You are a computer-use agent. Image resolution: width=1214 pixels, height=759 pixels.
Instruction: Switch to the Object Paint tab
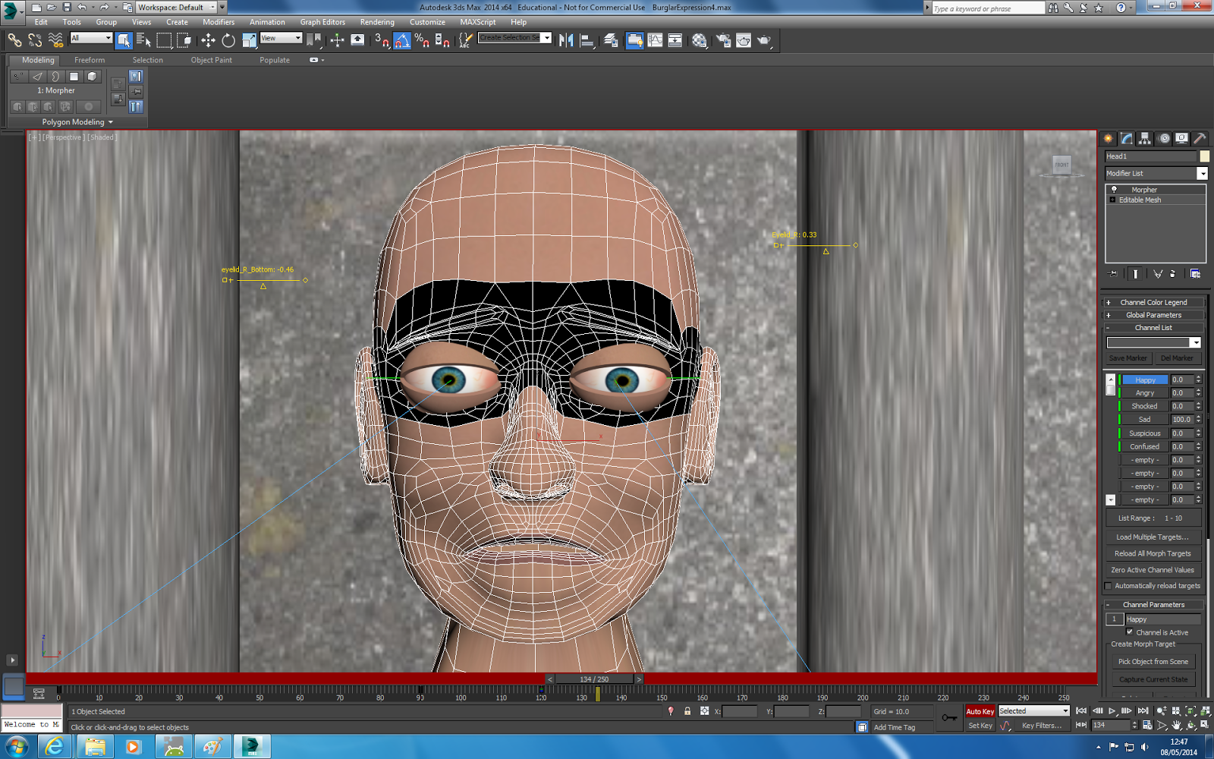click(x=212, y=60)
